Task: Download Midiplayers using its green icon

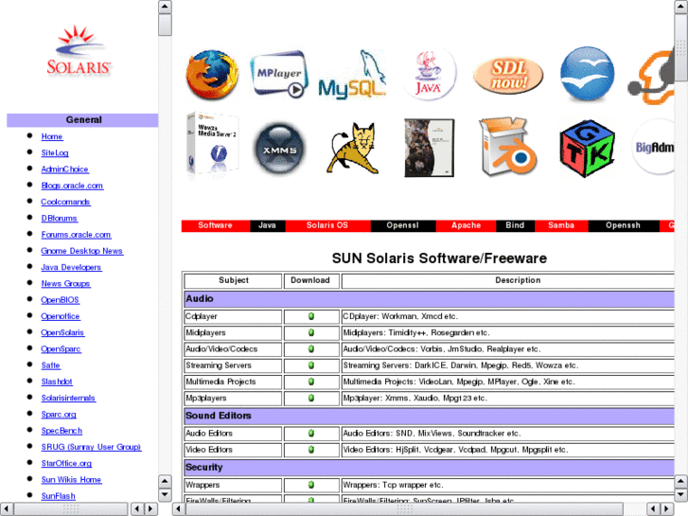Action: click(311, 332)
